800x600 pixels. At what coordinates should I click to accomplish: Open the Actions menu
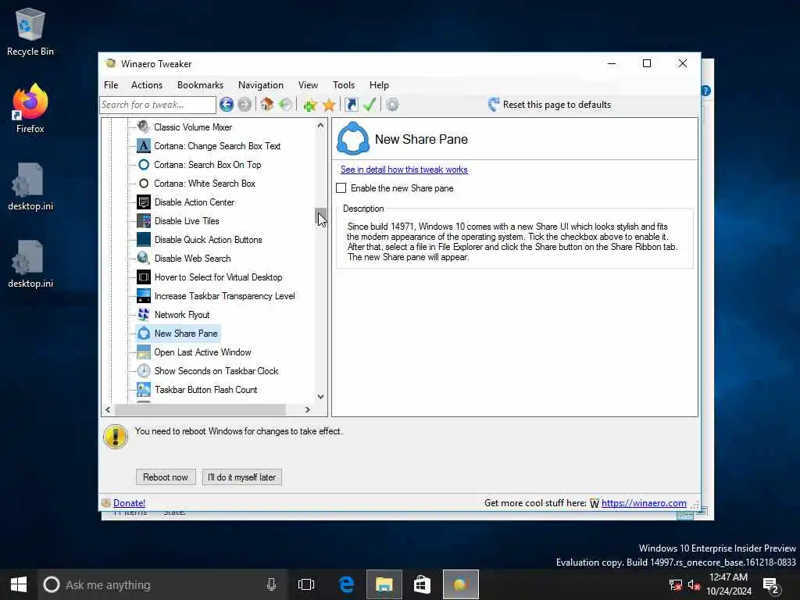click(147, 85)
